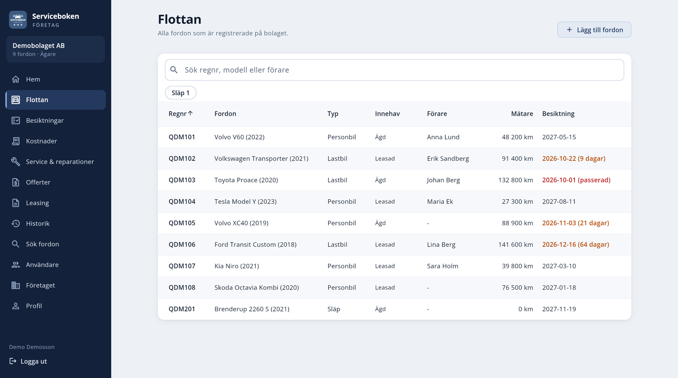
Task: Click the Tesla Model Y (2023) cell
Action: click(245, 202)
